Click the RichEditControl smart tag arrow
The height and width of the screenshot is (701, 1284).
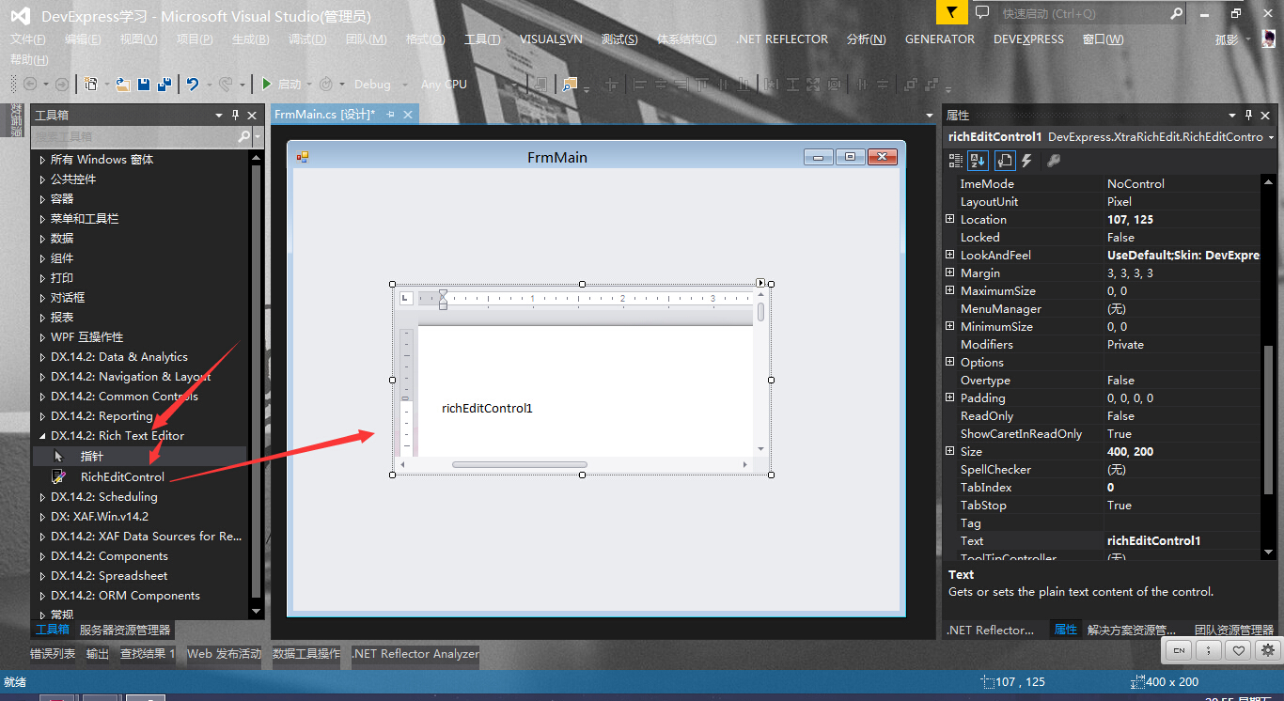point(760,282)
